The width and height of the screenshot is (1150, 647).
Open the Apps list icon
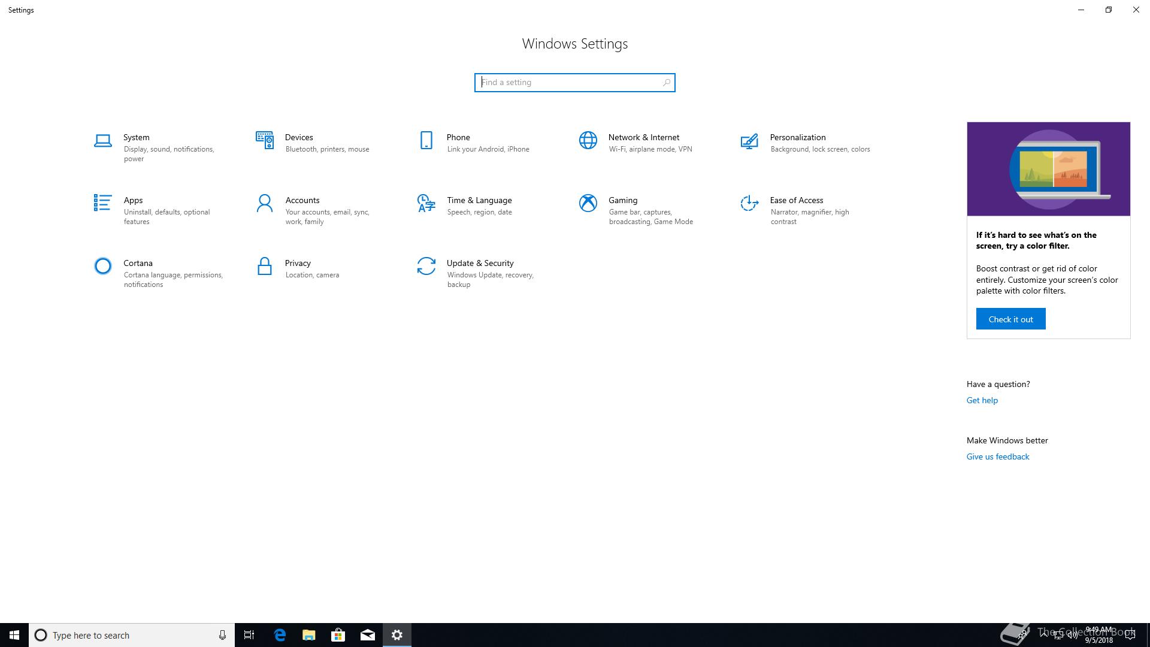point(102,203)
